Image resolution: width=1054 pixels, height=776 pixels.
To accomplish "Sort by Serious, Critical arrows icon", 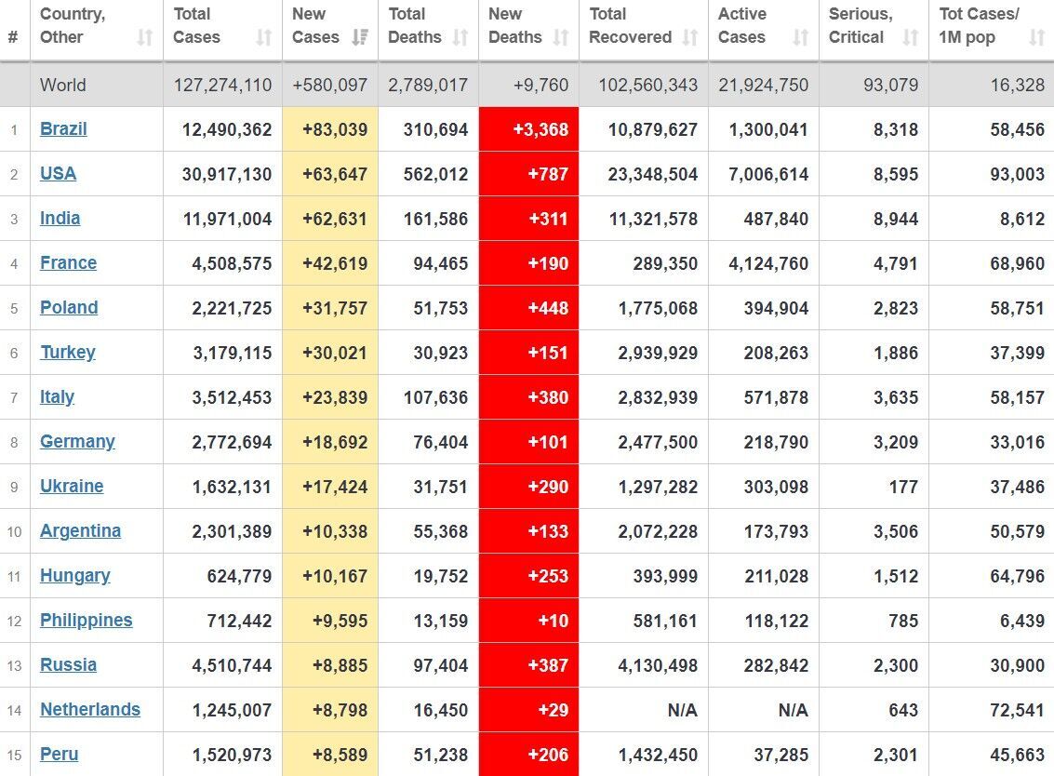I will (910, 37).
